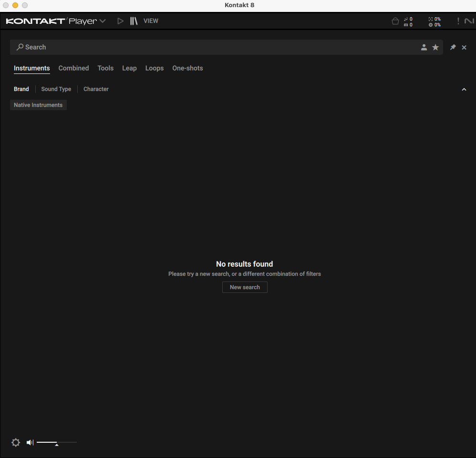Toggle the Native Instruments brand tag
476x458 pixels.
coord(38,105)
